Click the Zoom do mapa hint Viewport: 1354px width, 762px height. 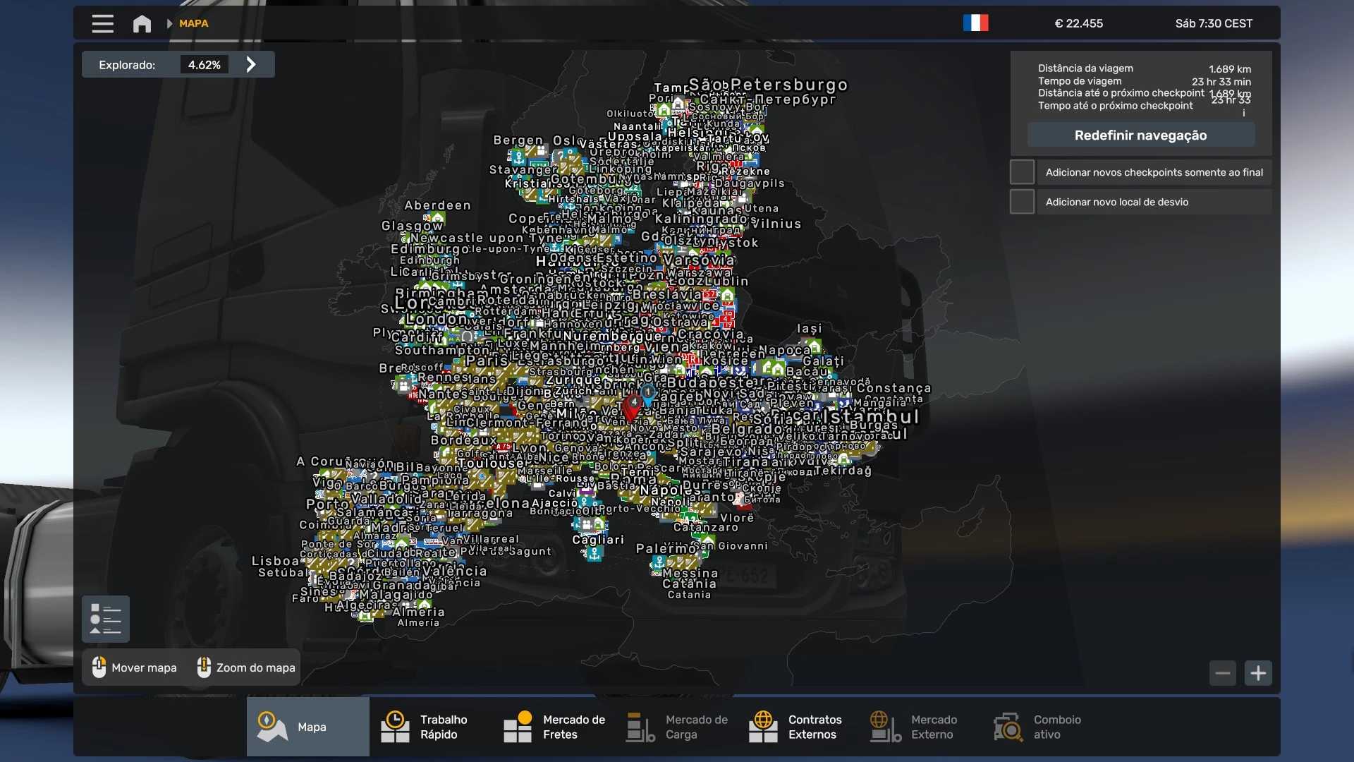(x=246, y=667)
